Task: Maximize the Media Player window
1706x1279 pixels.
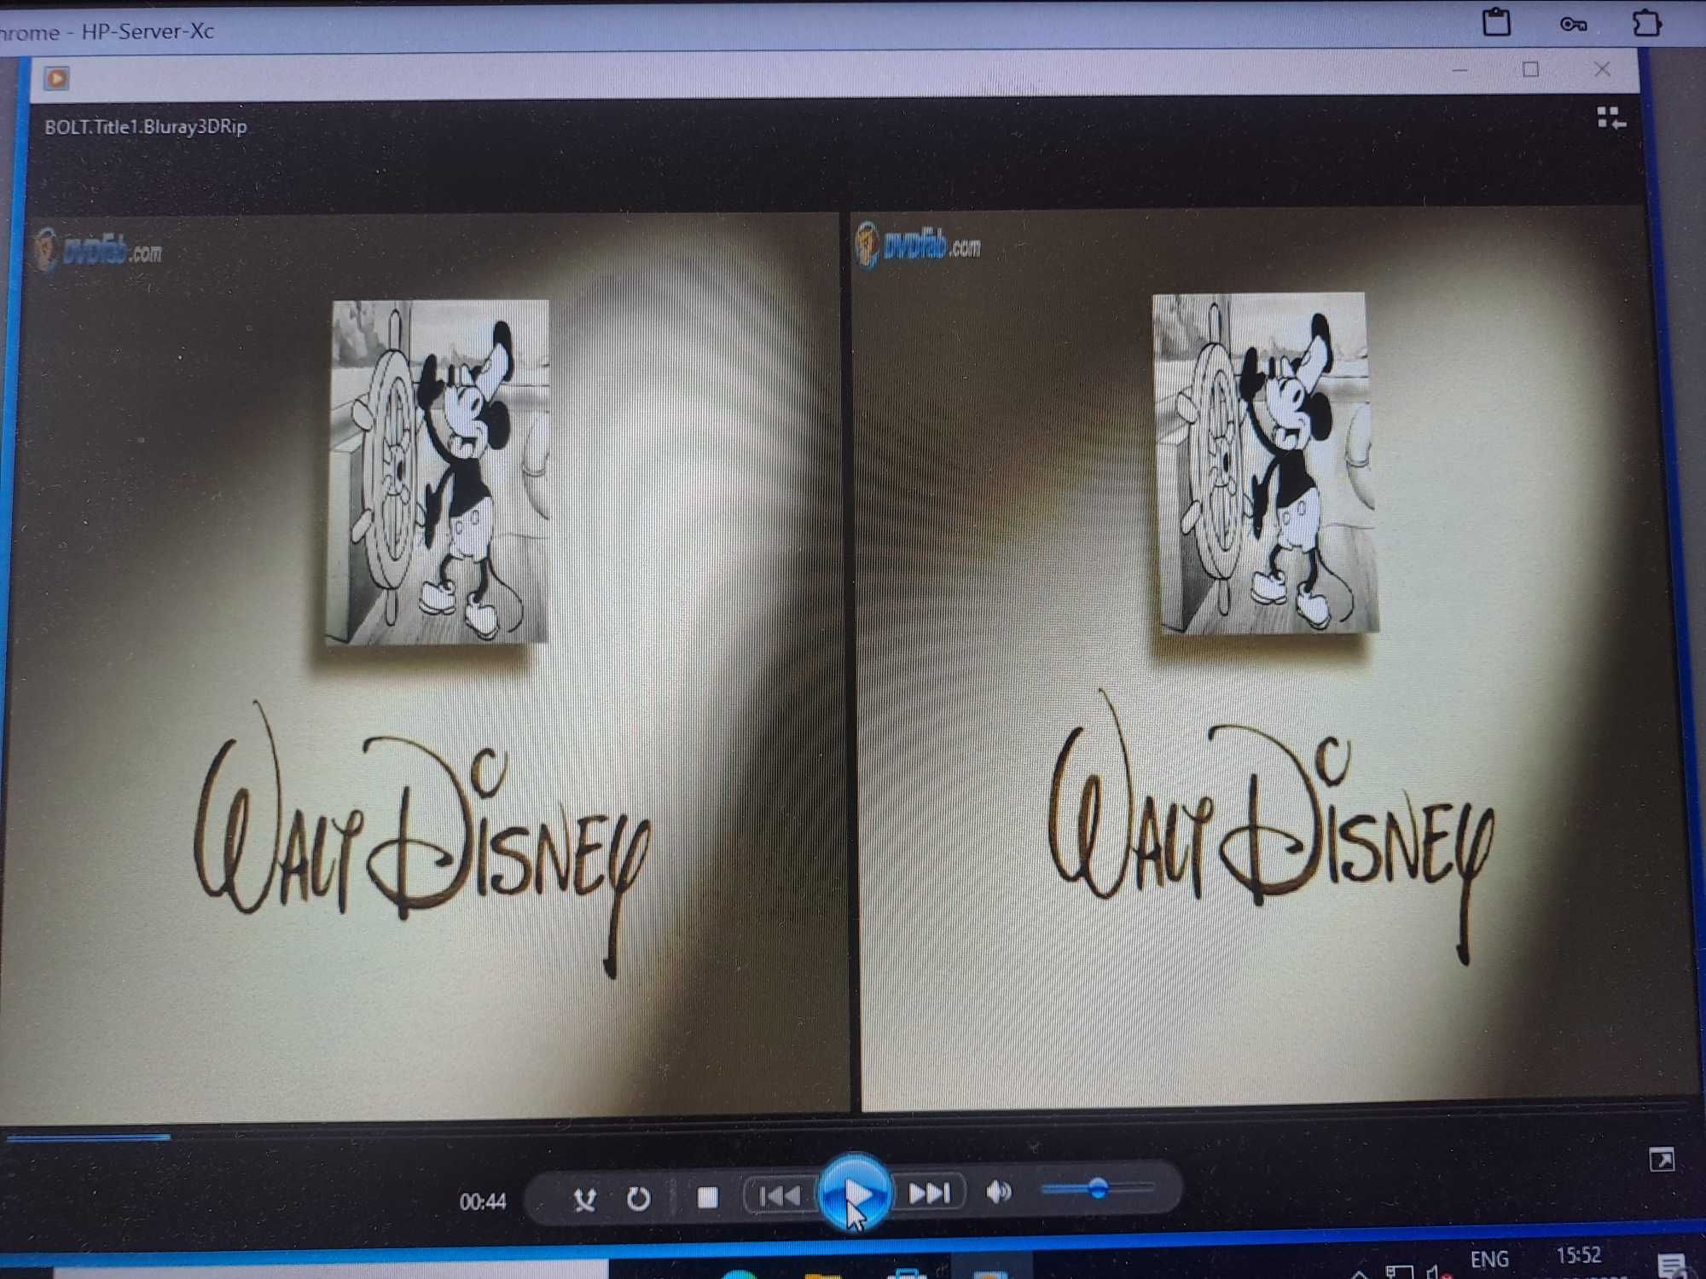Action: [1531, 69]
